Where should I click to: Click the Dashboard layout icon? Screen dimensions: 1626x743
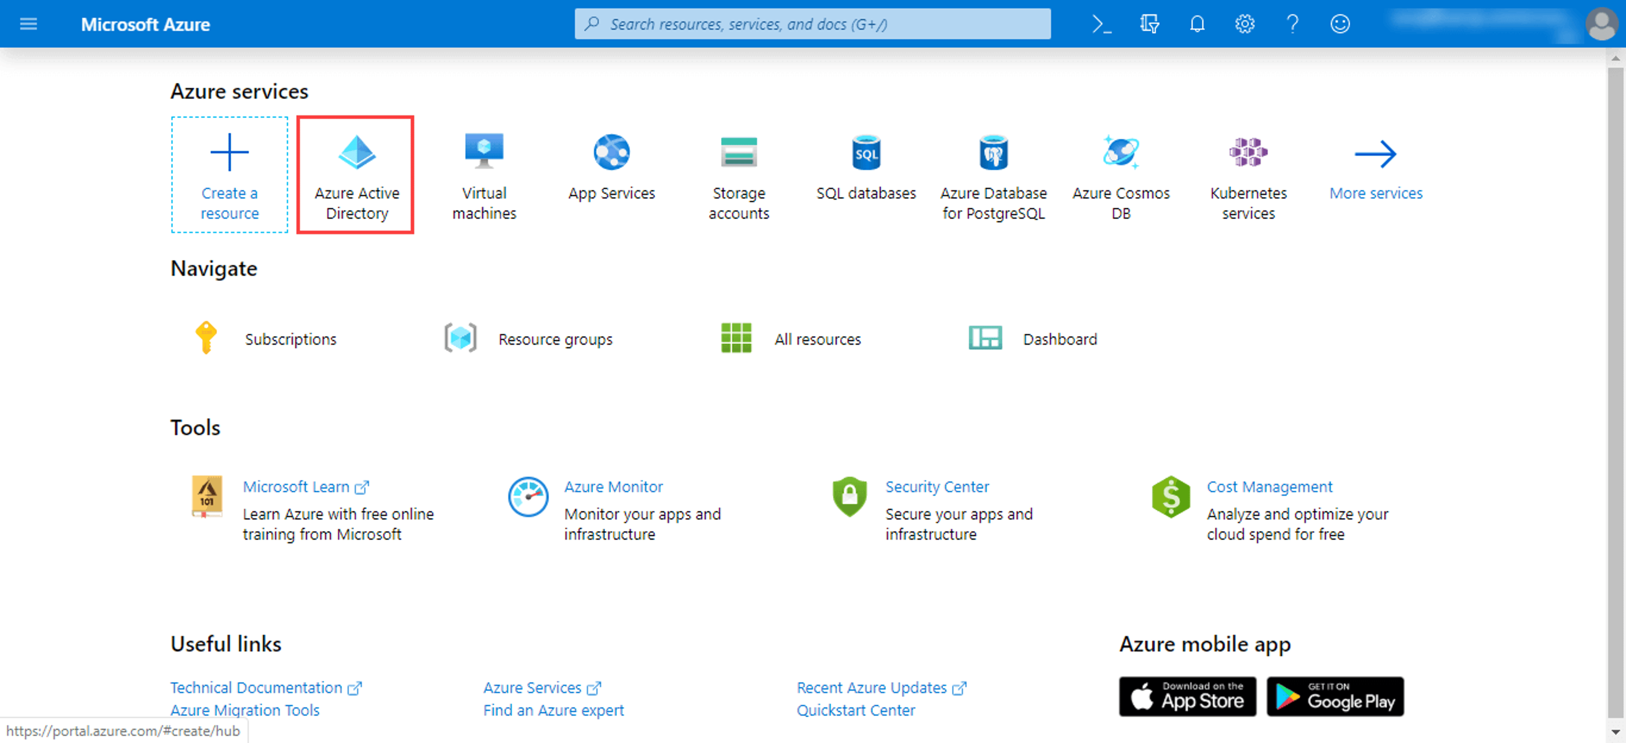pyautogui.click(x=984, y=338)
